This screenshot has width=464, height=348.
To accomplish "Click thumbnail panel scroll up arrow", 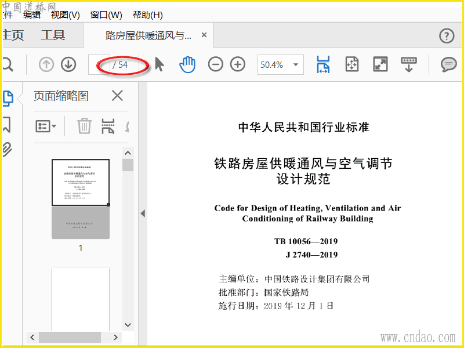I will click(x=128, y=153).
